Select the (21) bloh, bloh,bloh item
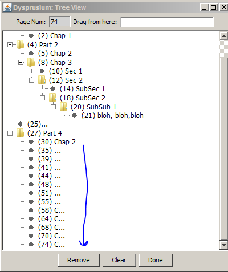228x272 pixels. click(x=112, y=116)
